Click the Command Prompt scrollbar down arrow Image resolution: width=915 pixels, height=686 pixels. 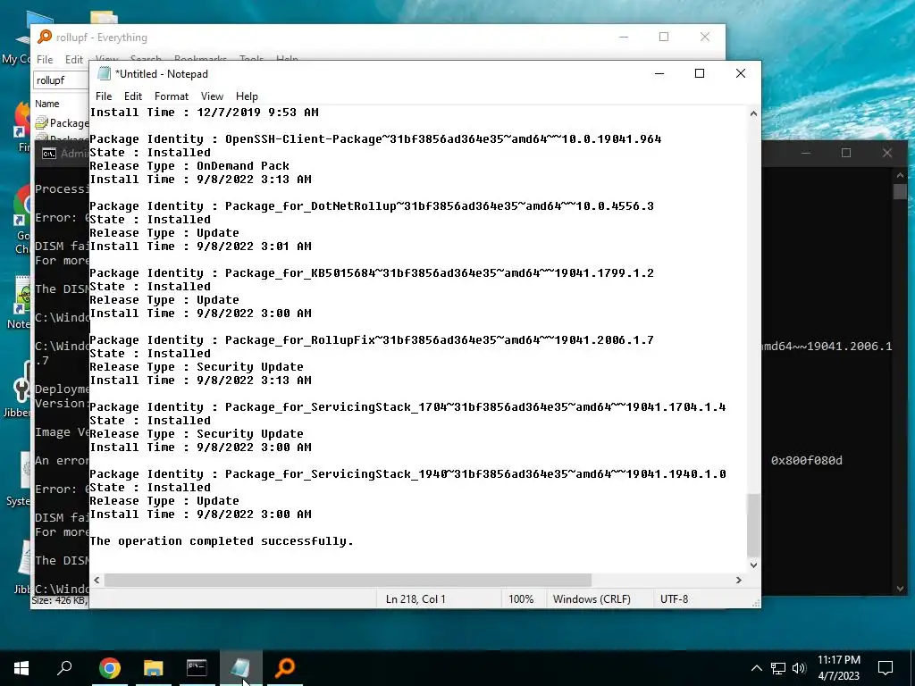[x=900, y=589]
